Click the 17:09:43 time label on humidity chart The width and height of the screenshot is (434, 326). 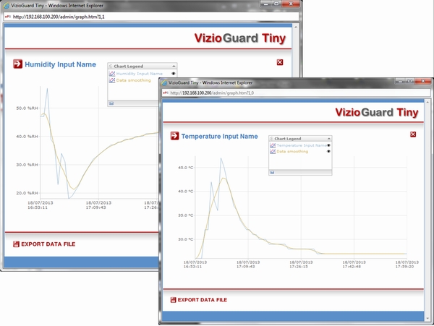coord(95,207)
